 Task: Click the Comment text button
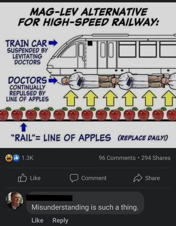94,178
